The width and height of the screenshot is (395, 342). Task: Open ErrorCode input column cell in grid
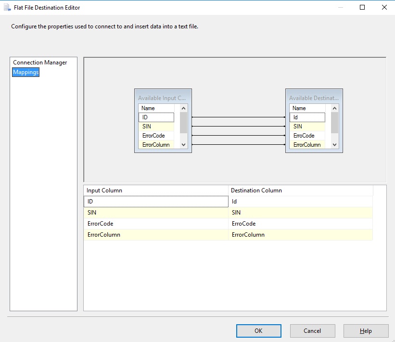coord(156,224)
